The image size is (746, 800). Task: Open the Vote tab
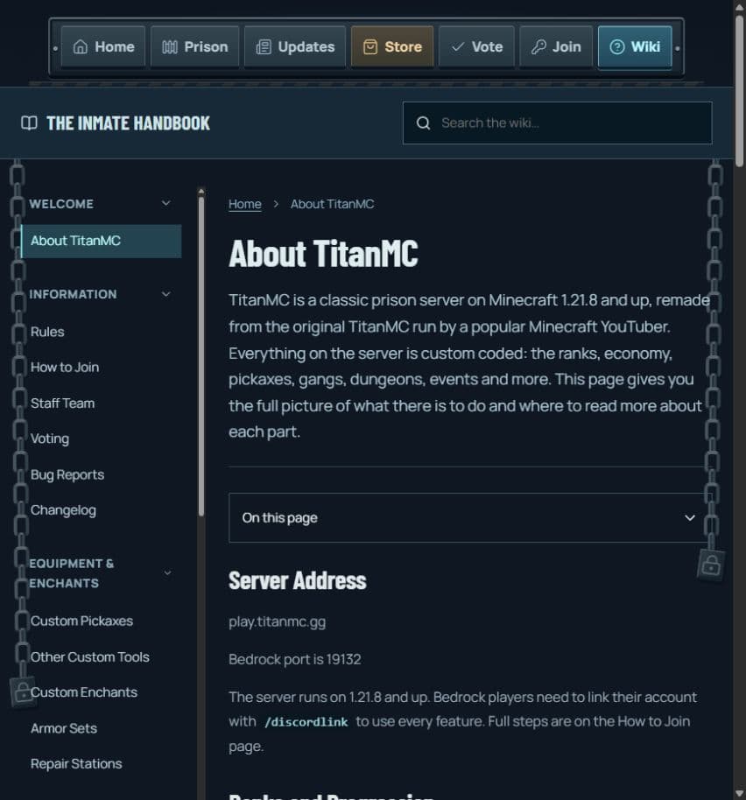tap(476, 47)
